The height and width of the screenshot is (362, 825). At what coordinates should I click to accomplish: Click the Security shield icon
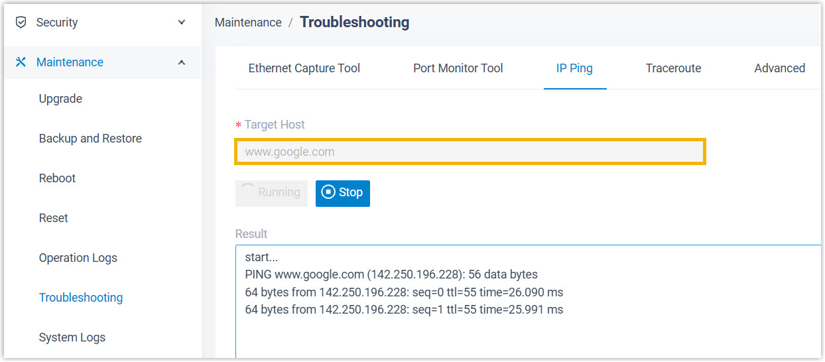[21, 23]
